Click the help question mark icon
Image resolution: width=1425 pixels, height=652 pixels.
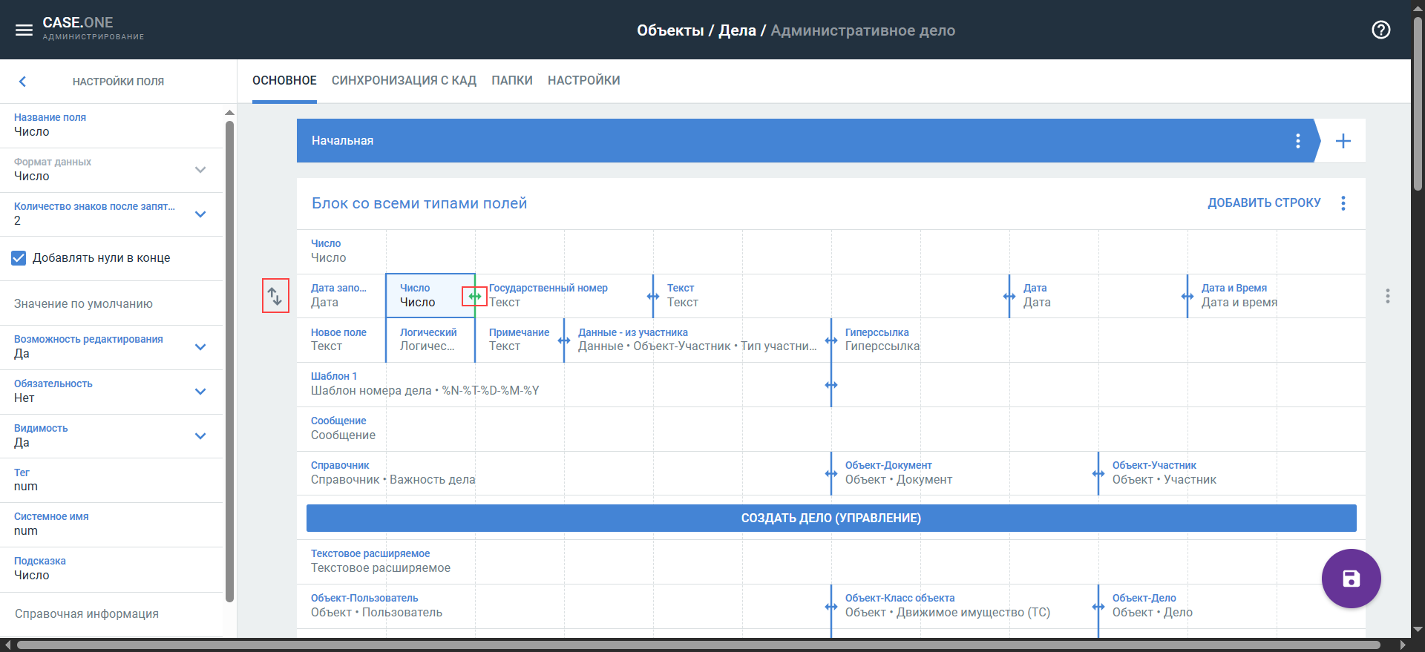[x=1380, y=30]
